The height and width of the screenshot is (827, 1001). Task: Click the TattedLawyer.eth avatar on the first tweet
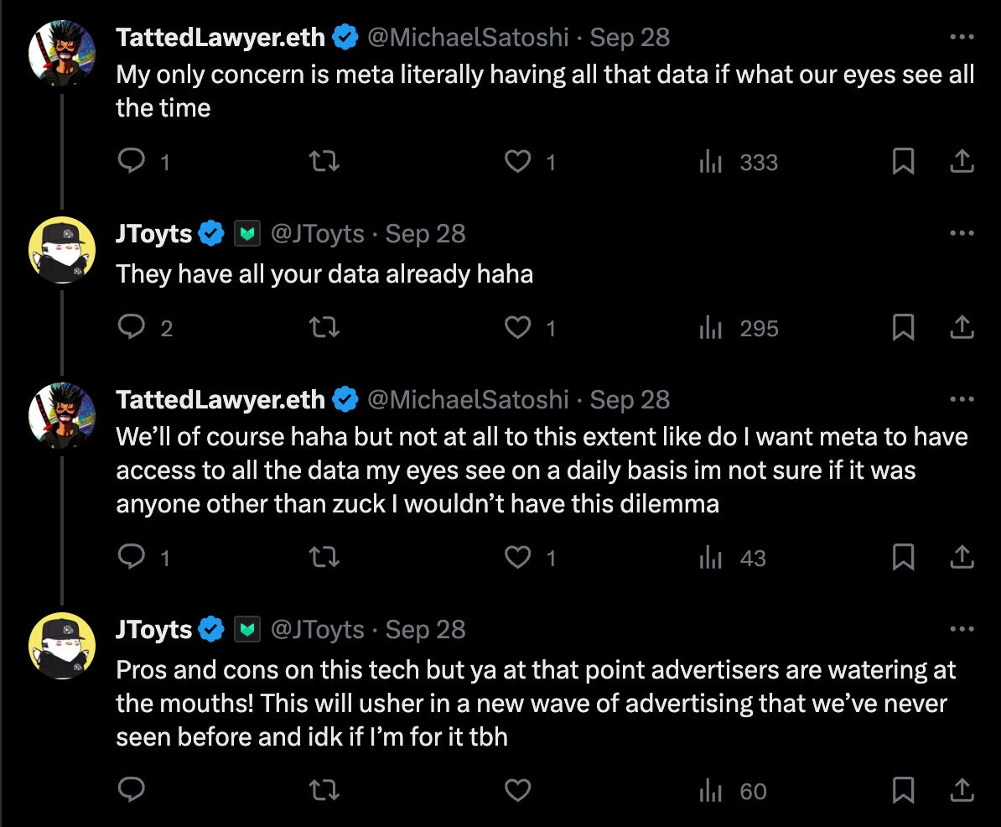click(62, 53)
